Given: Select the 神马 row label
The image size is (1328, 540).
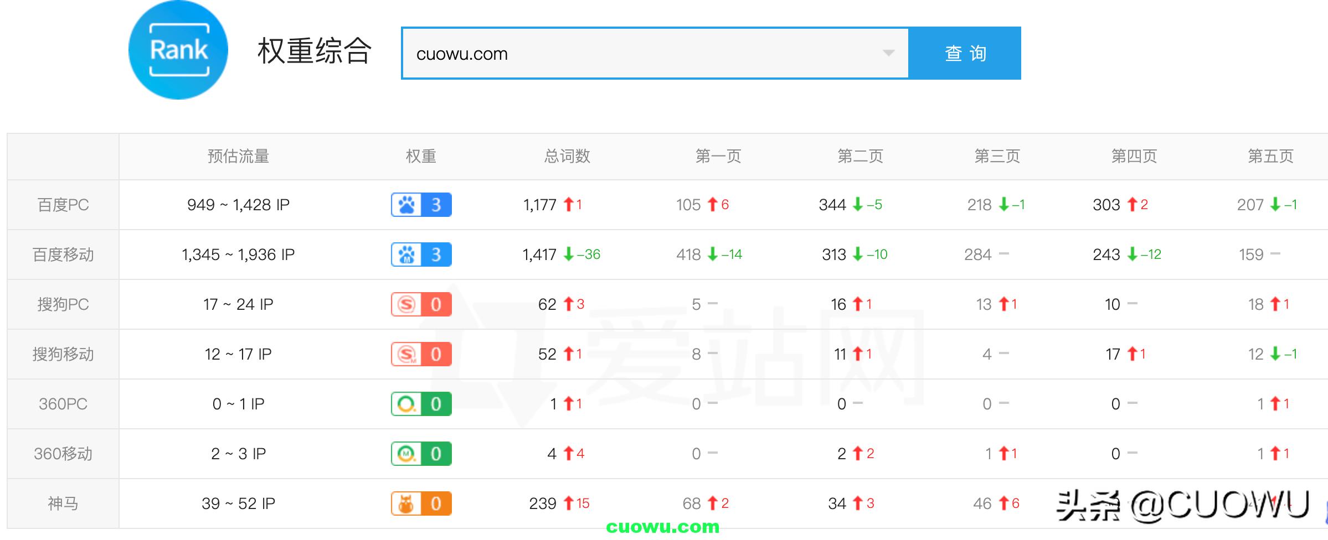Looking at the screenshot, I should coord(63,503).
